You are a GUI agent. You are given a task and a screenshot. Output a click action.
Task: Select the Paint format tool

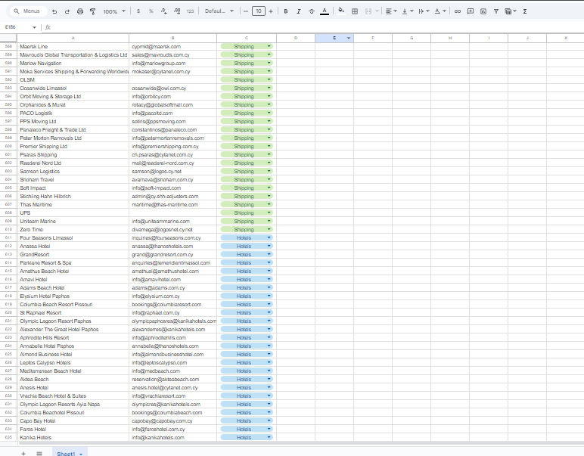[x=93, y=11]
